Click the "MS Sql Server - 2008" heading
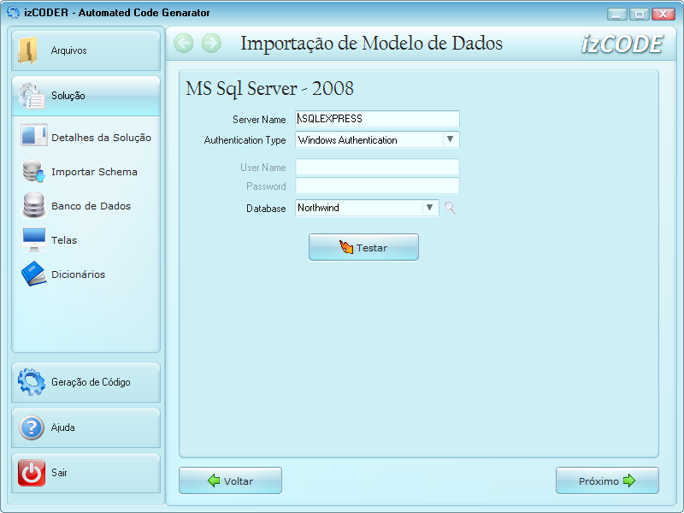Image resolution: width=684 pixels, height=513 pixels. [269, 89]
